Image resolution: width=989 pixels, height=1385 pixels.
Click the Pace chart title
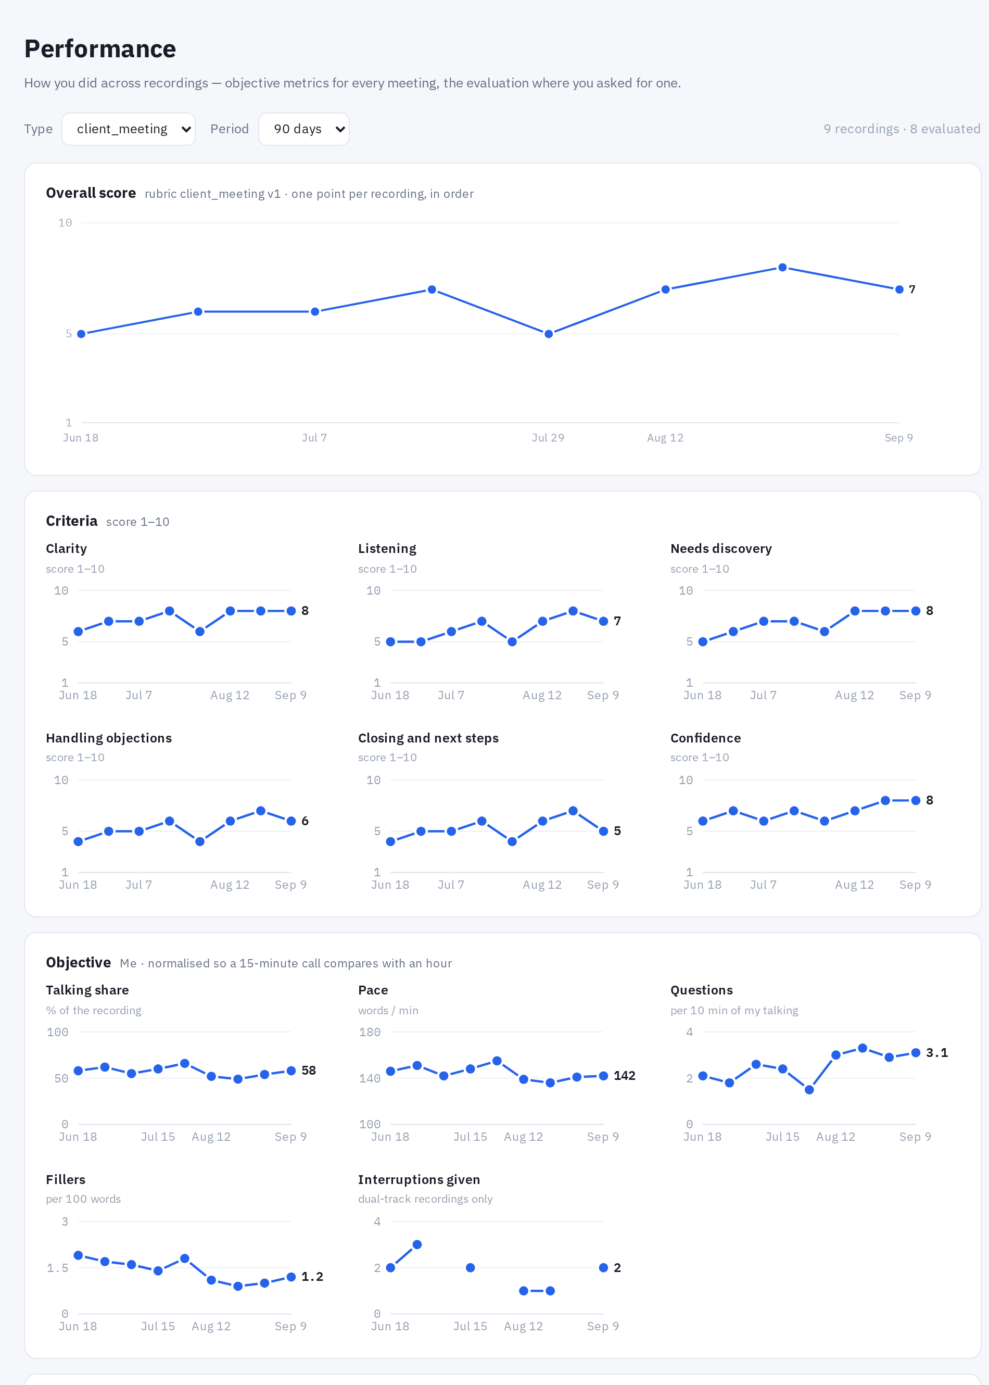[373, 990]
